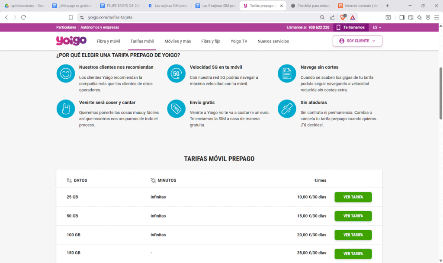This screenshot has height=263, width=443.
Task: Open Brave Shields lion icon
Action: point(343,17)
